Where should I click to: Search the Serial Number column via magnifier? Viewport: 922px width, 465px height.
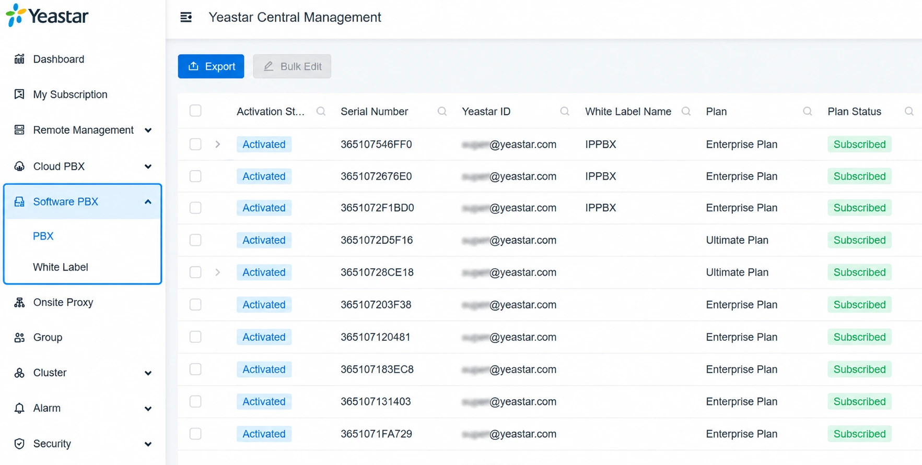[442, 111]
